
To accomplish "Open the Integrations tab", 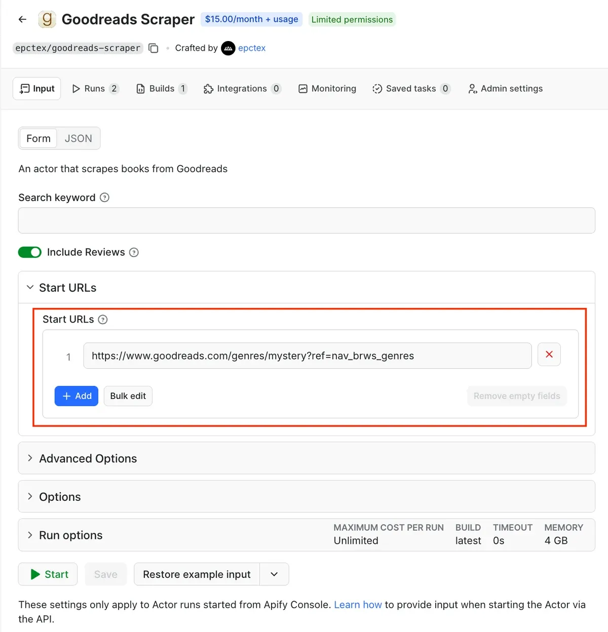I will [242, 89].
